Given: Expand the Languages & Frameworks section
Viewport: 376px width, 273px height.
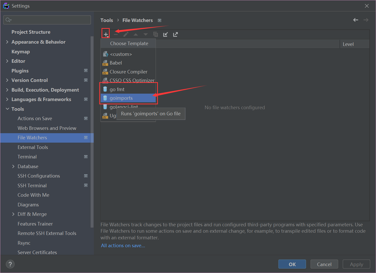Looking at the screenshot, I should [7, 99].
